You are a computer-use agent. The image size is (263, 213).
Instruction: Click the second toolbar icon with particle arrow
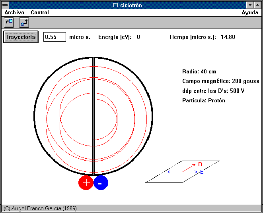pyautogui.click(x=24, y=23)
